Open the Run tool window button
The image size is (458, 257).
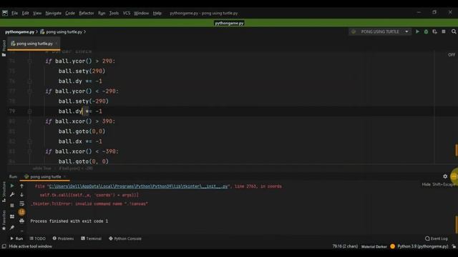16,238
